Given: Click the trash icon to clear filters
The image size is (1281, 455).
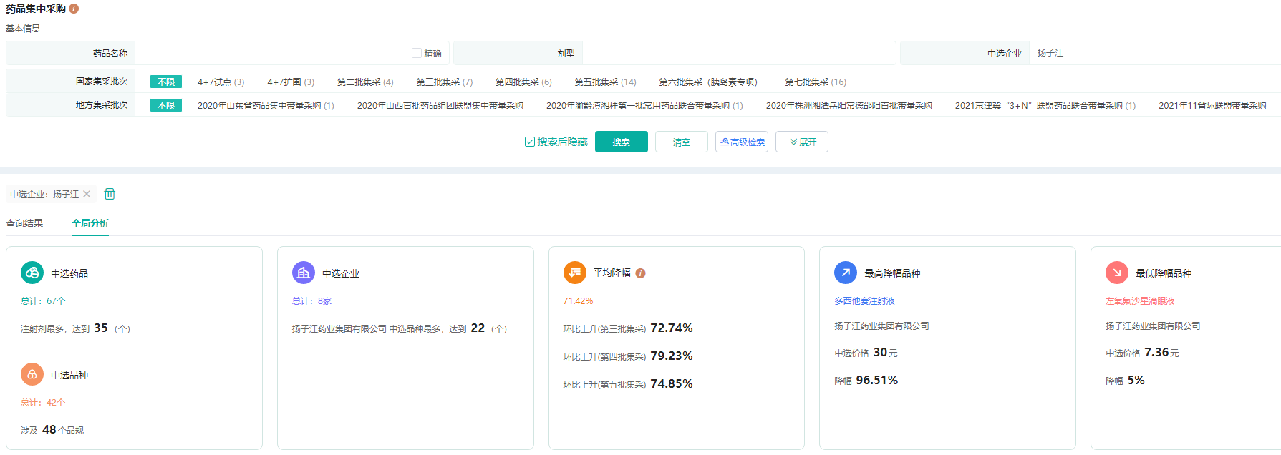Looking at the screenshot, I should (x=110, y=194).
